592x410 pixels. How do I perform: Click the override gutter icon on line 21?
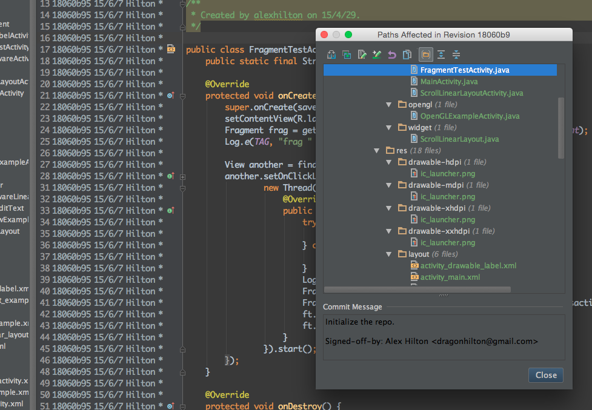pyautogui.click(x=170, y=95)
